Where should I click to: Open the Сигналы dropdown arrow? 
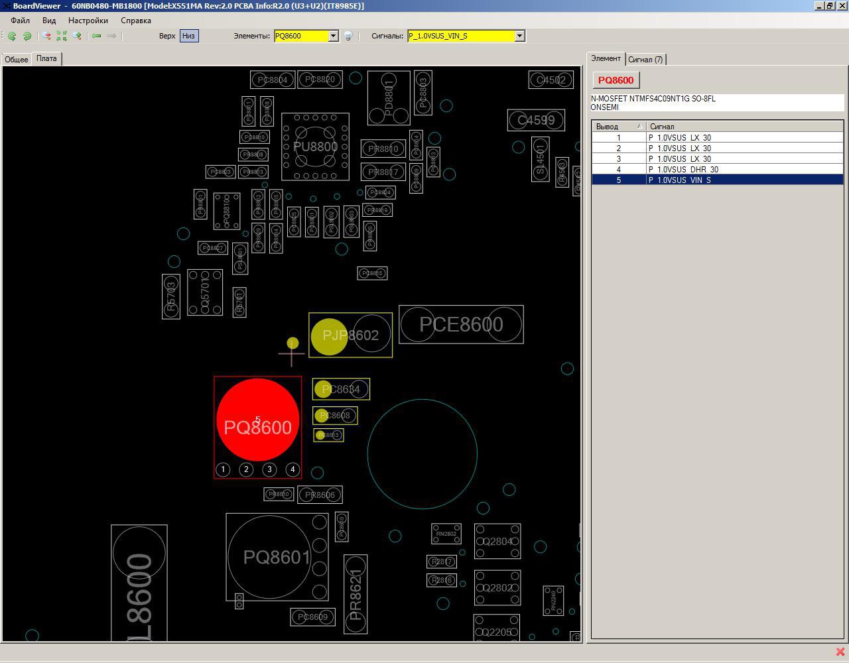tap(519, 36)
